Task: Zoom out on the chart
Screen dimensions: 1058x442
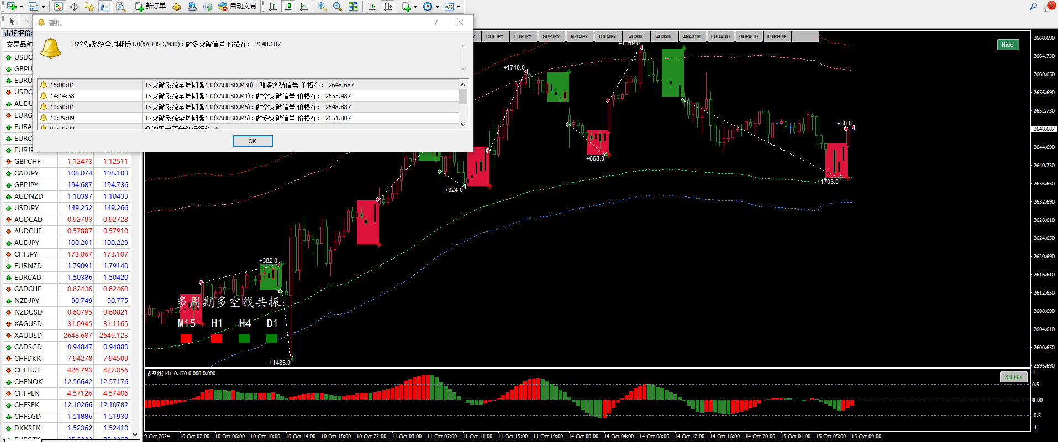Action: tap(338, 7)
